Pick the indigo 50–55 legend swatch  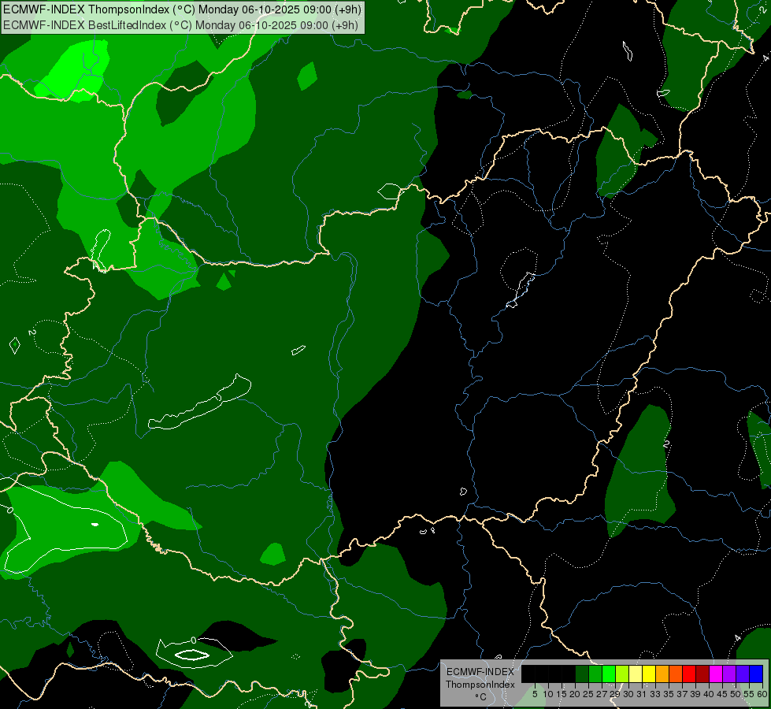(x=743, y=674)
